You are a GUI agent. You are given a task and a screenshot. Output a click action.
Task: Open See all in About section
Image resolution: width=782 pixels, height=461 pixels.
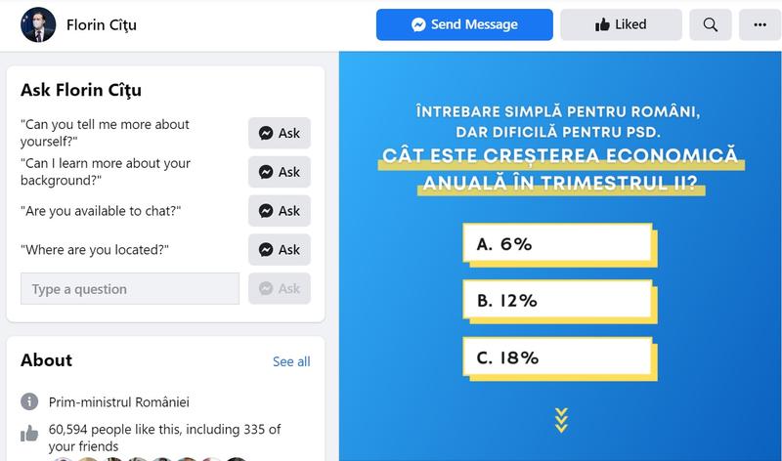click(x=291, y=361)
